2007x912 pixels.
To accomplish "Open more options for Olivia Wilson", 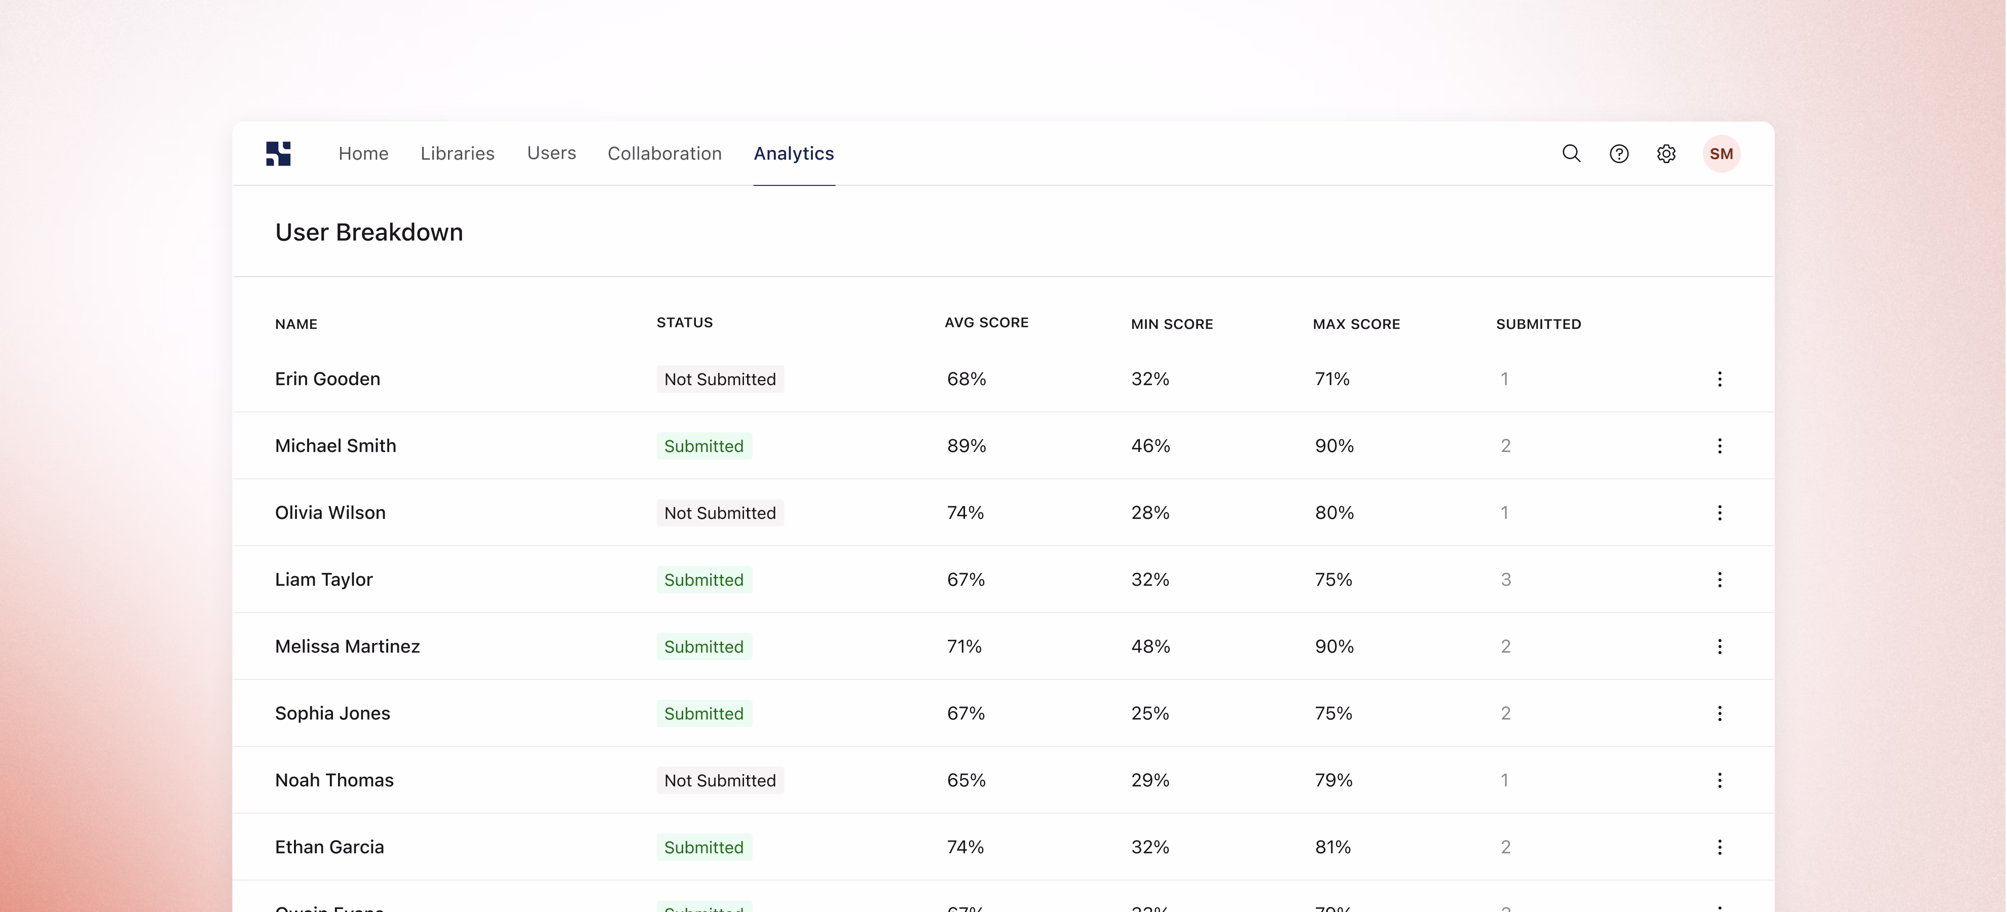I will [1720, 513].
